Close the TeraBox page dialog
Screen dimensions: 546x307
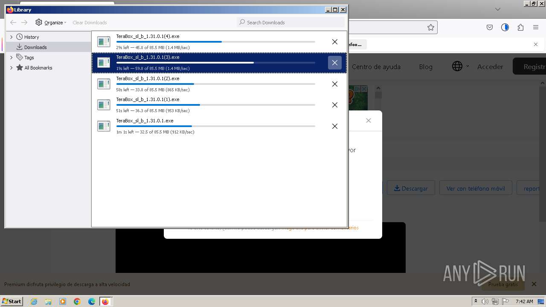point(369,121)
